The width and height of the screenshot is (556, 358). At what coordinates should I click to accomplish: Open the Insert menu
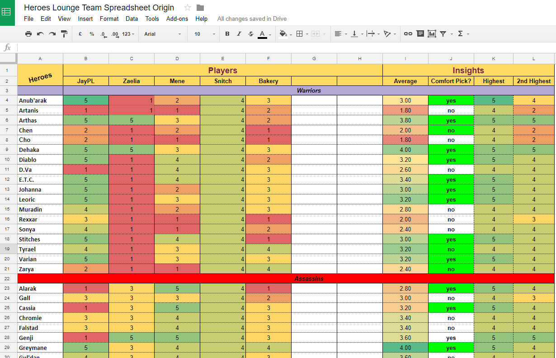click(85, 19)
